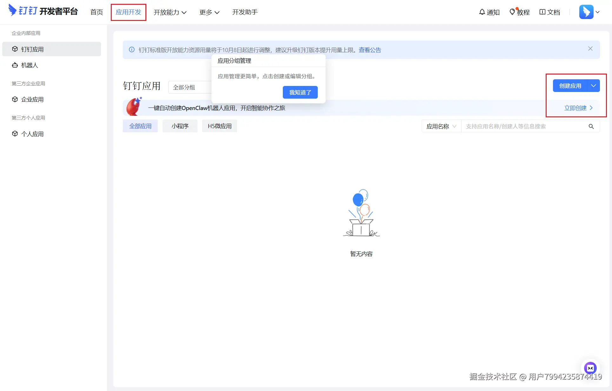
Task: Switch to the 小程序 tab
Action: 180,126
